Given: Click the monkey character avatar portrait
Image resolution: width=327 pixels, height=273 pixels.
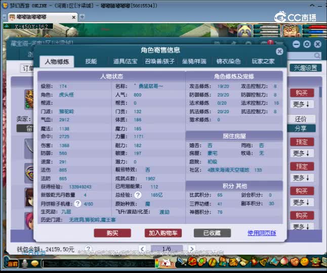Looking at the screenshot, I should 292,31.
